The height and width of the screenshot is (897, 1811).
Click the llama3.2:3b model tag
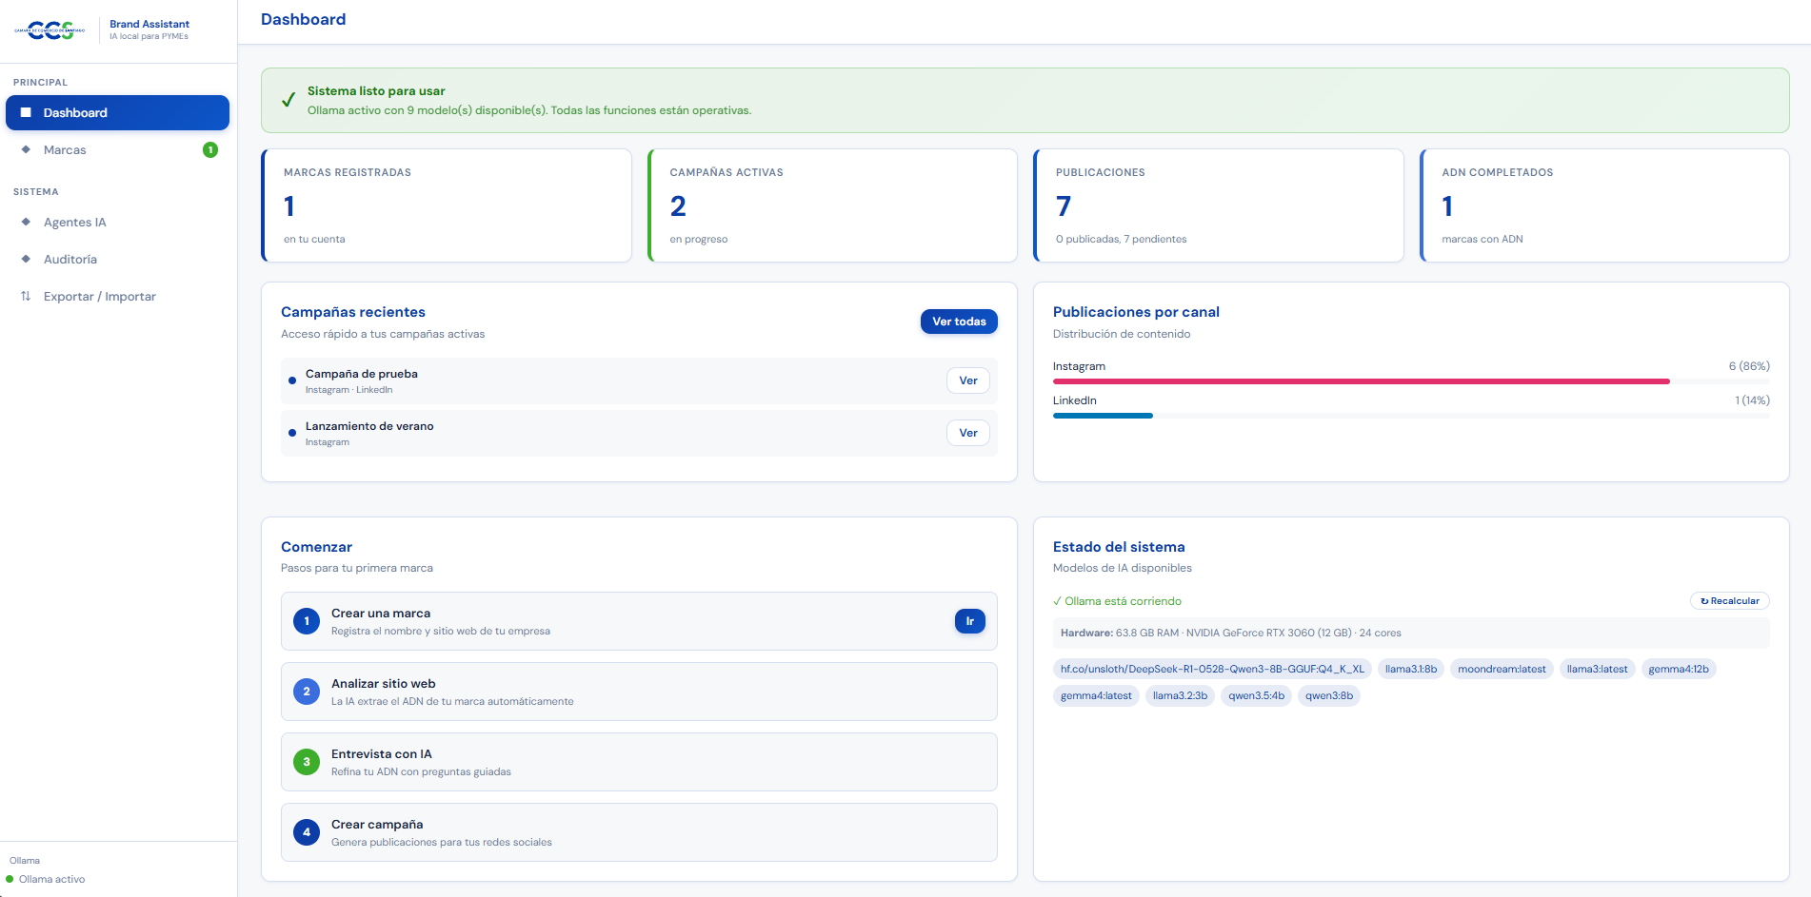tap(1180, 695)
